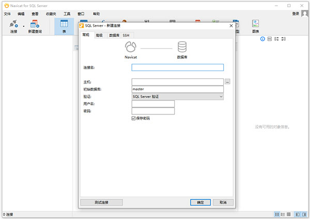Image resolution: width=310 pixels, height=219 pixels.
Task: Click the Navicat logo in the dialog
Action: click(x=131, y=47)
